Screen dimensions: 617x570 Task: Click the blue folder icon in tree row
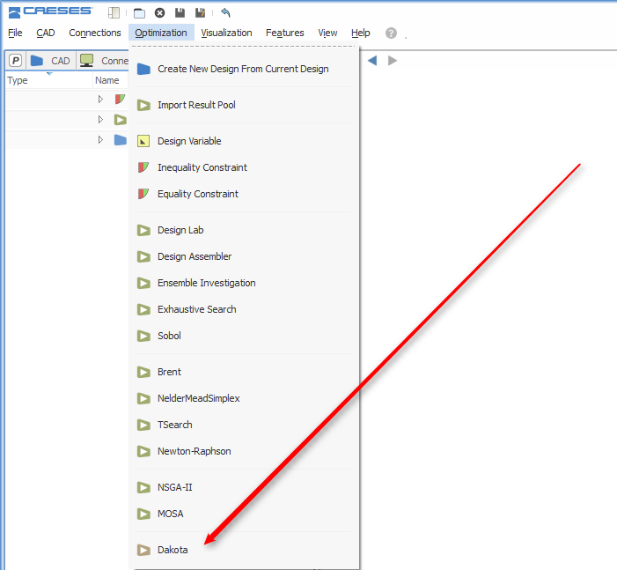[121, 140]
